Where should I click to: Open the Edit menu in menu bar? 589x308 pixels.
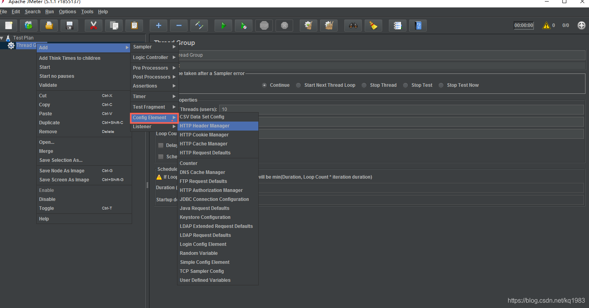pyautogui.click(x=16, y=12)
